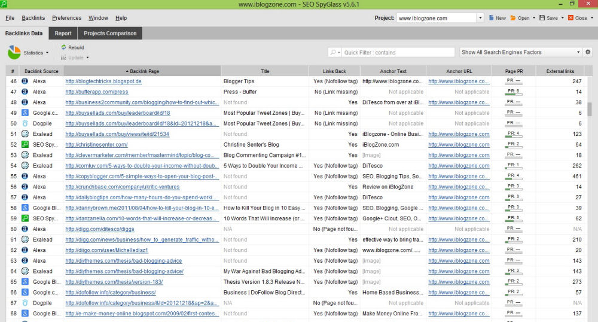The height and width of the screenshot is (322, 598).
Task: Expand the Quick Filter search options arrow
Action: (x=339, y=53)
